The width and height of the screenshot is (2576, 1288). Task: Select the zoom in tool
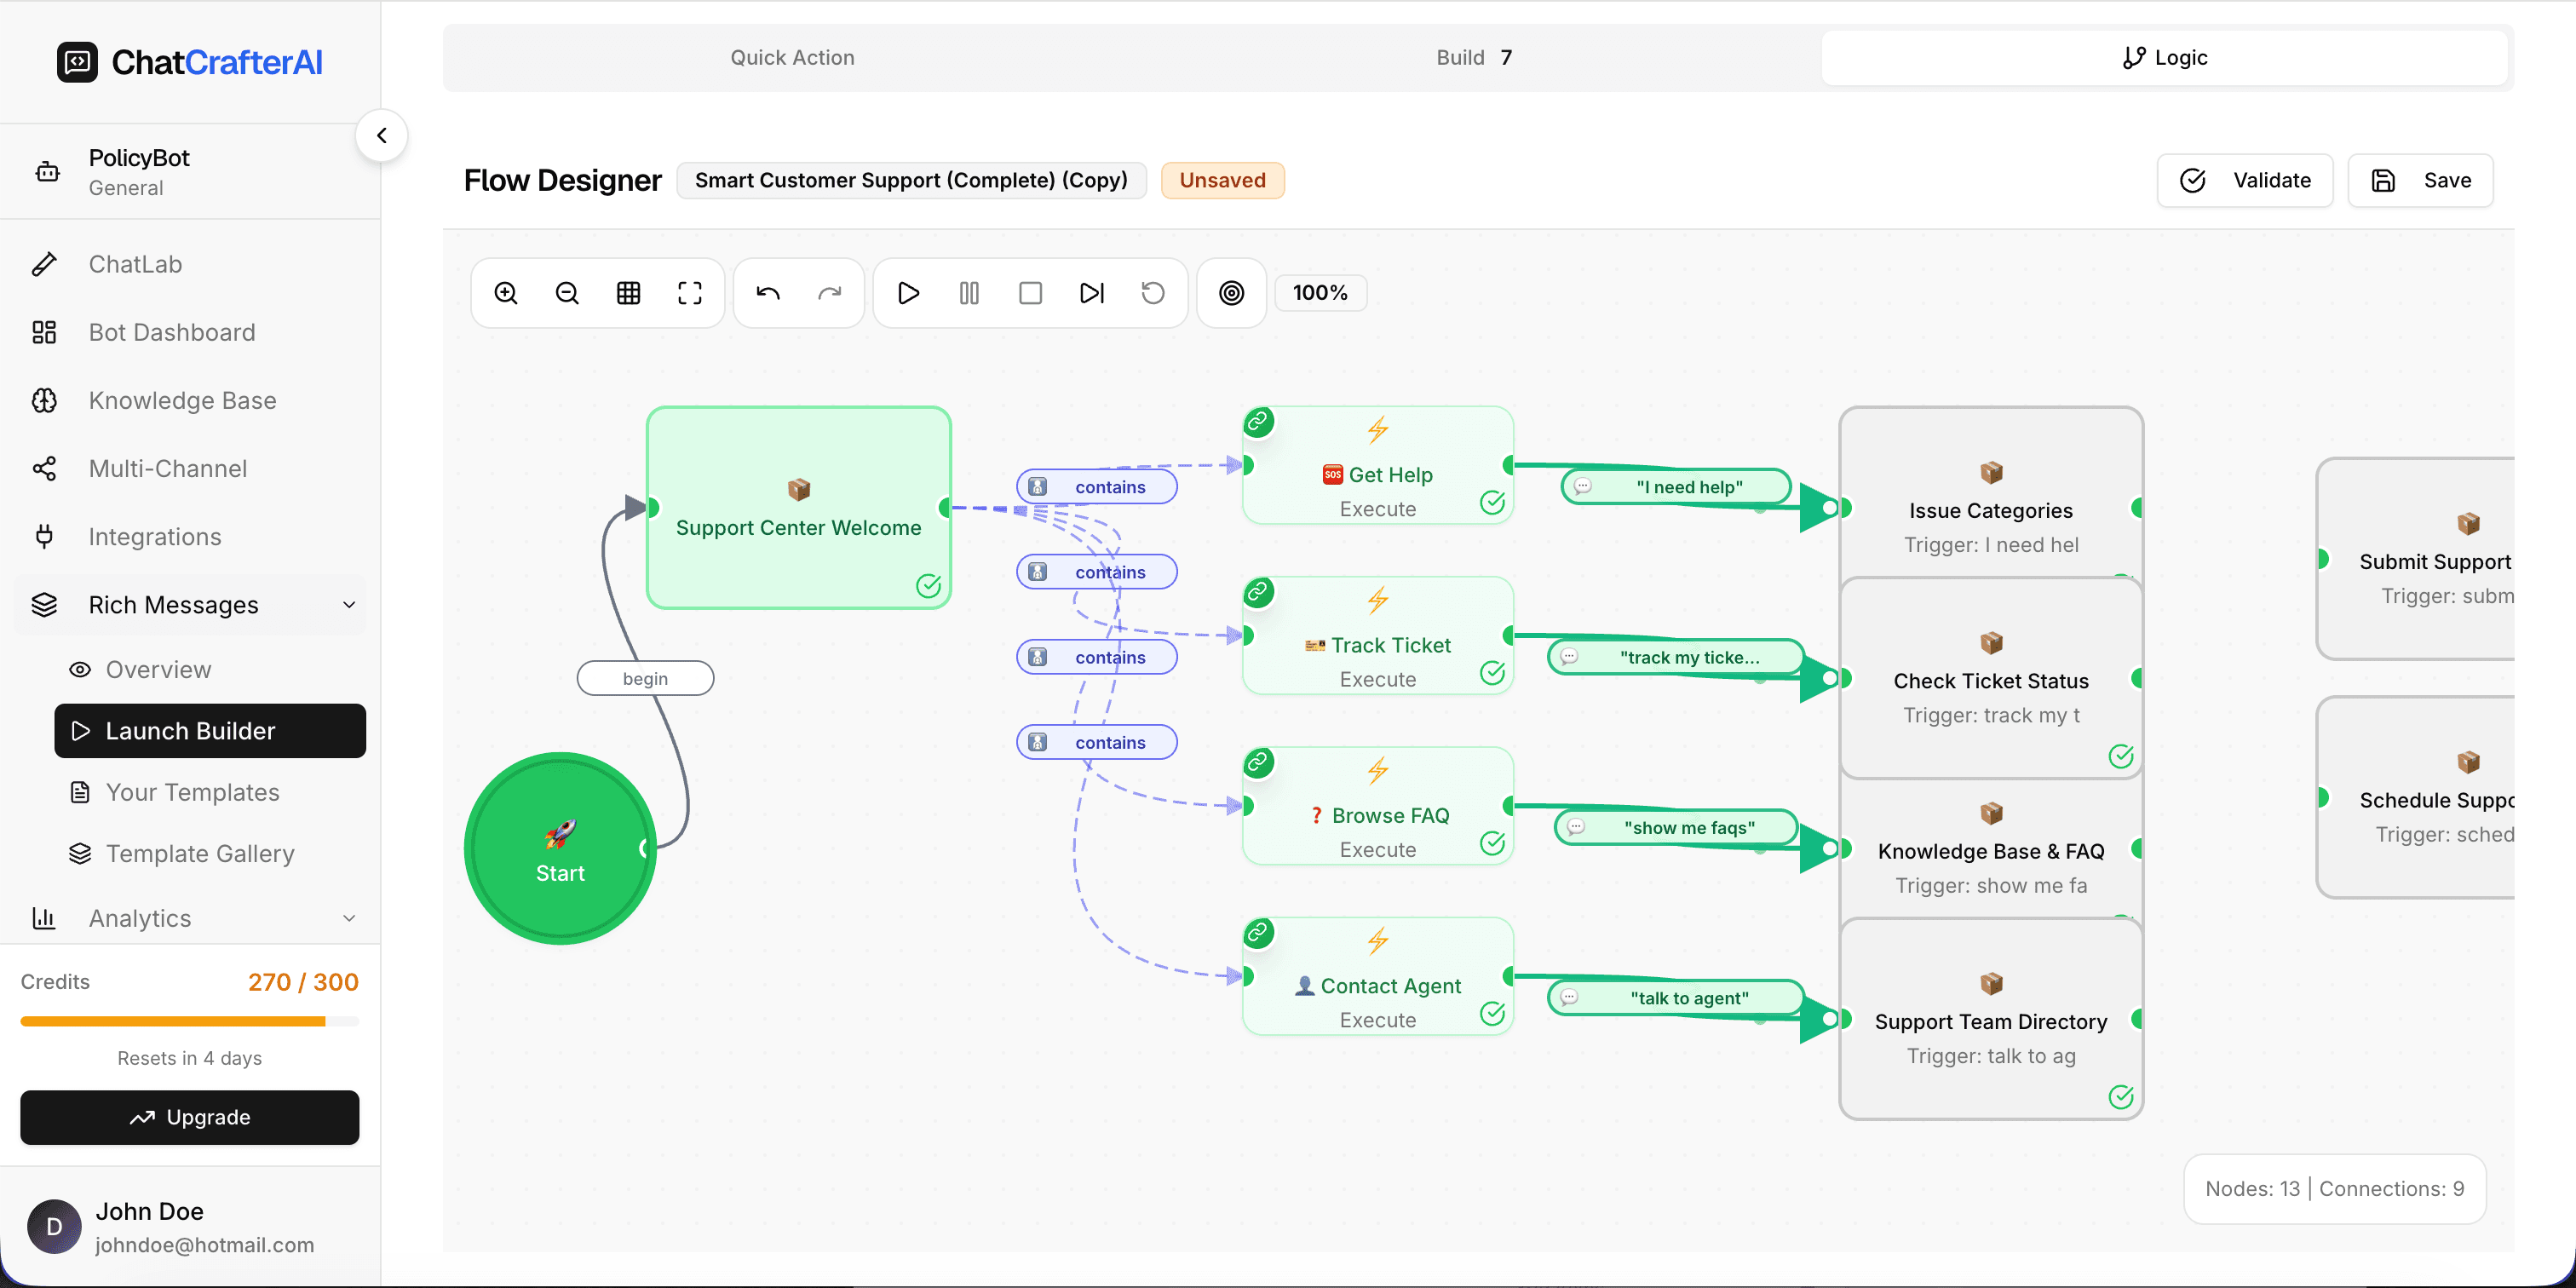click(x=506, y=292)
